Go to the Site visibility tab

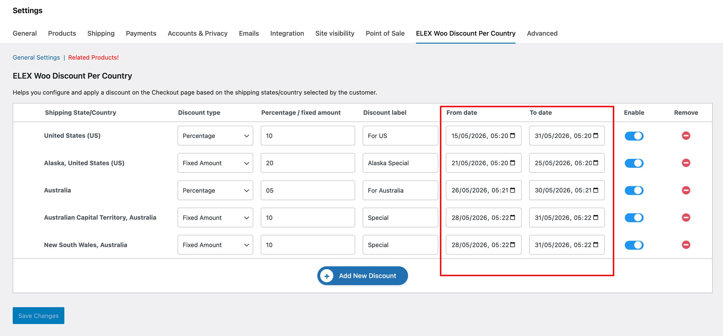[x=335, y=33]
